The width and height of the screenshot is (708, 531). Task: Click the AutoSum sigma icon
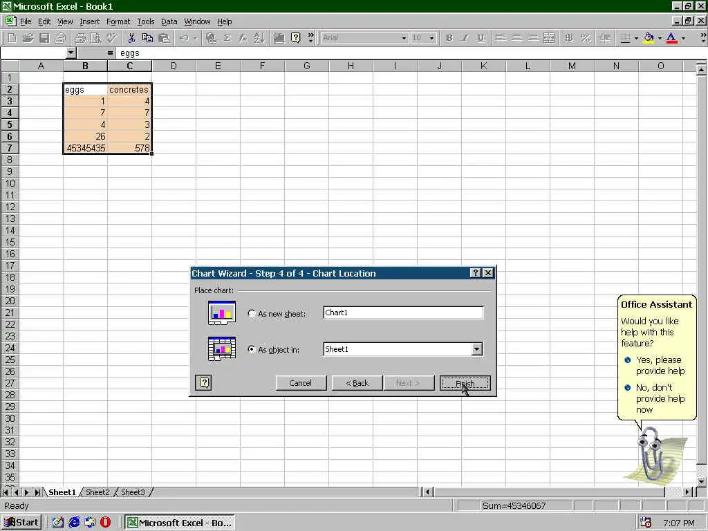point(227,39)
